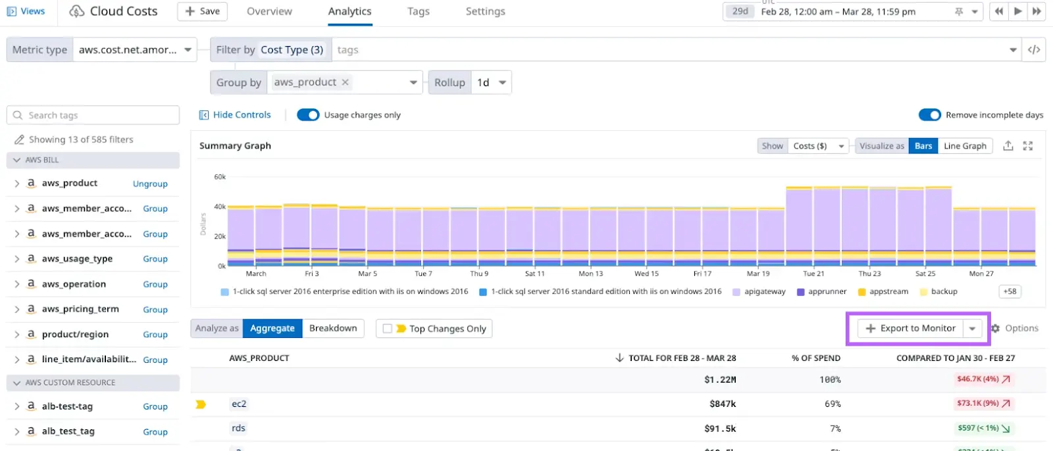Expand the aws_product tag row
The height and width of the screenshot is (451, 1053).
point(16,183)
